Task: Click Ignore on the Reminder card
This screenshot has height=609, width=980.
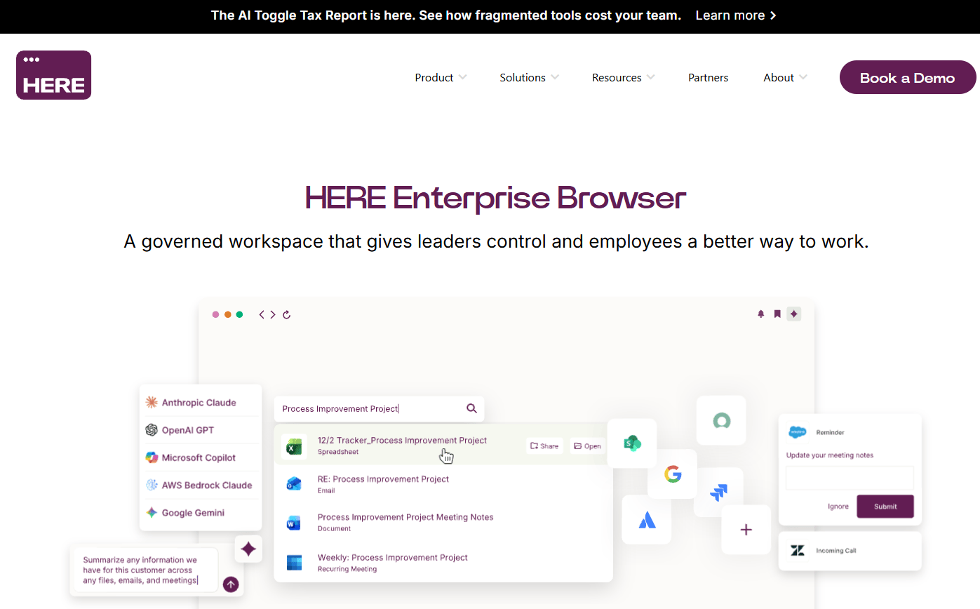Action: point(838,507)
